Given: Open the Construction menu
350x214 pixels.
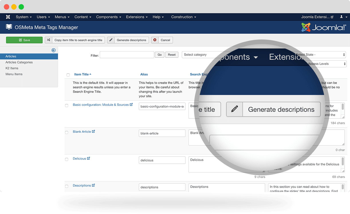Looking at the screenshot, I should tap(184, 17).
